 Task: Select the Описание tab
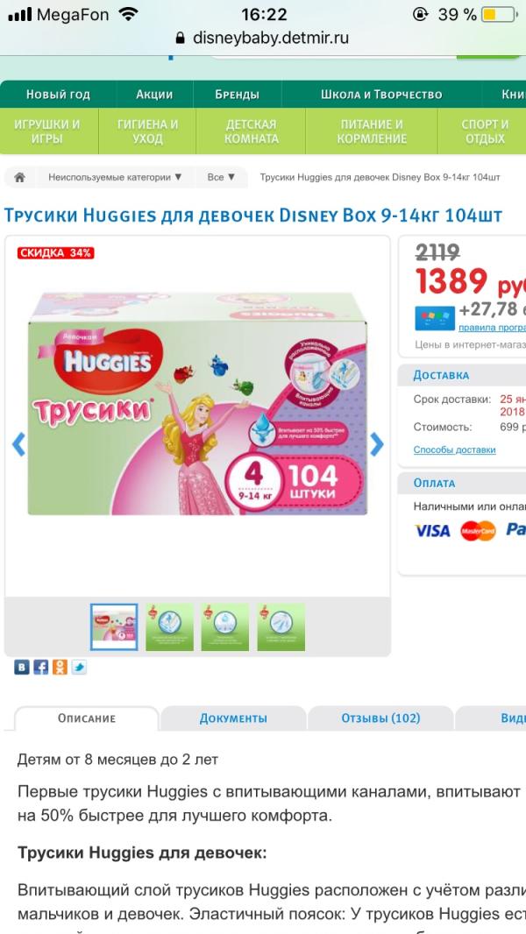tap(87, 718)
